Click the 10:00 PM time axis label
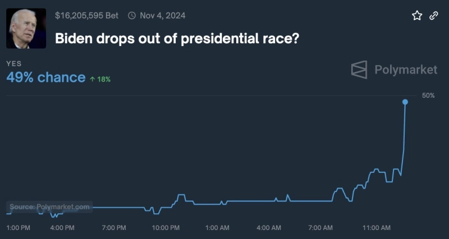The image size is (449, 239). click(x=166, y=228)
